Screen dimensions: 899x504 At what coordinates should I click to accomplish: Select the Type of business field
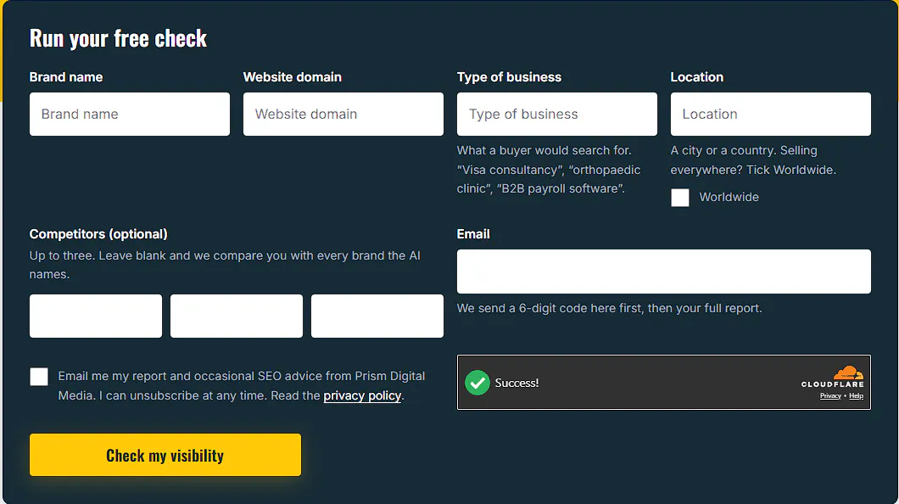pos(556,114)
